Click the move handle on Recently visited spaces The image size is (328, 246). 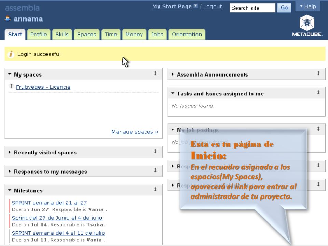click(x=155, y=151)
